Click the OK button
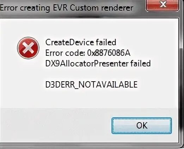This screenshot has width=184, height=149. coord(142,126)
